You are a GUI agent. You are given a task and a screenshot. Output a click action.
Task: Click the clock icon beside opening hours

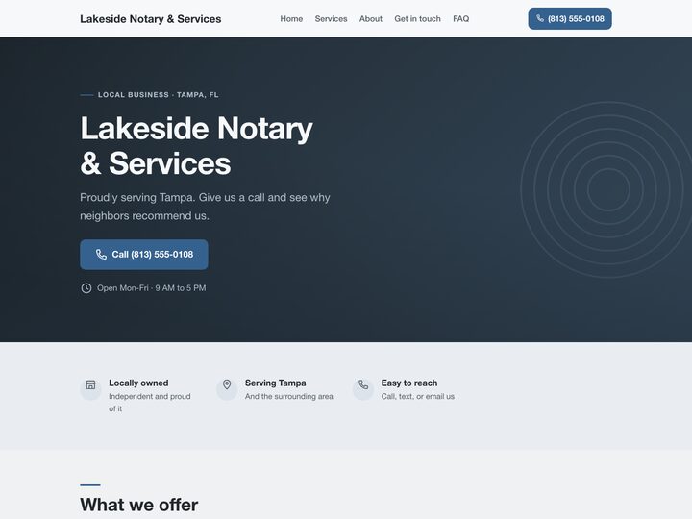click(x=86, y=288)
